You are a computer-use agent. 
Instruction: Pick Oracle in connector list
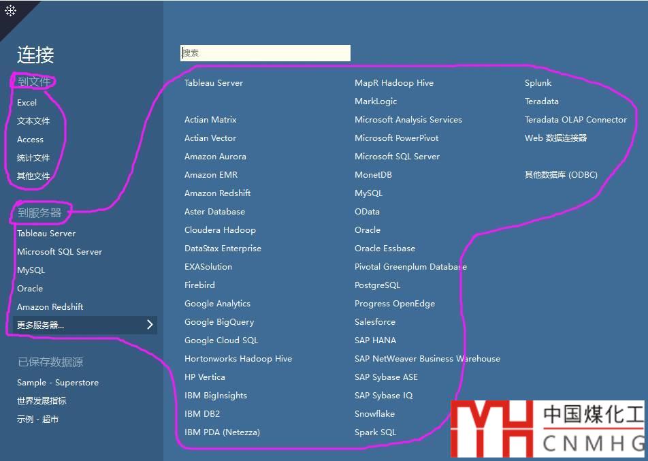click(368, 230)
